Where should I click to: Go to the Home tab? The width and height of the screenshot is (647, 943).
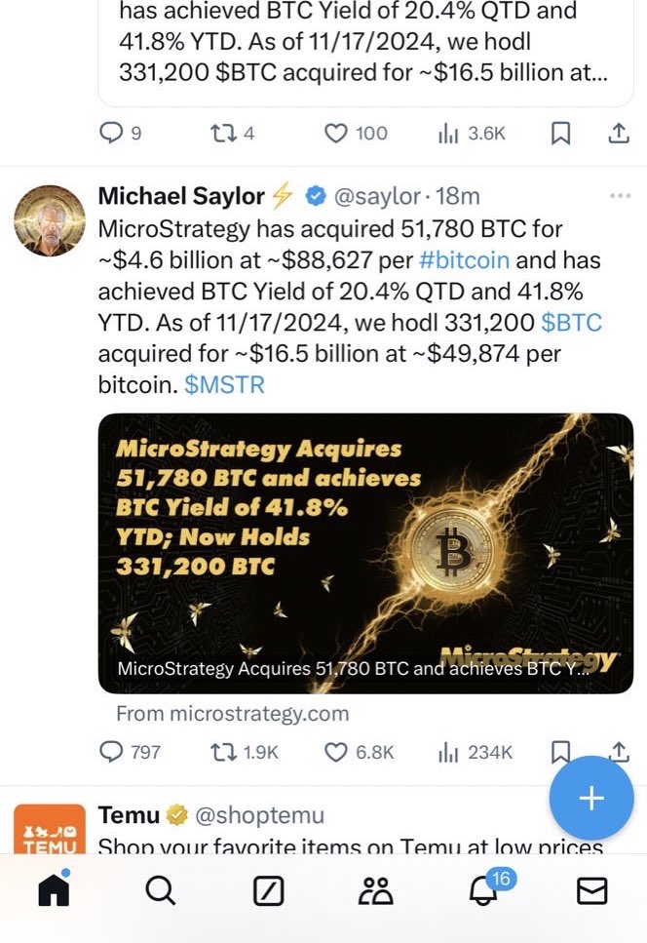tap(54, 889)
